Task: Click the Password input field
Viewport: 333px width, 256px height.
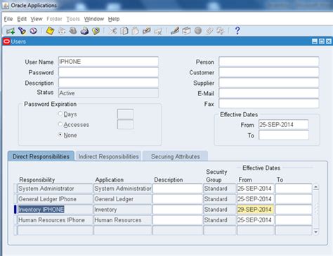Action: click(108, 72)
